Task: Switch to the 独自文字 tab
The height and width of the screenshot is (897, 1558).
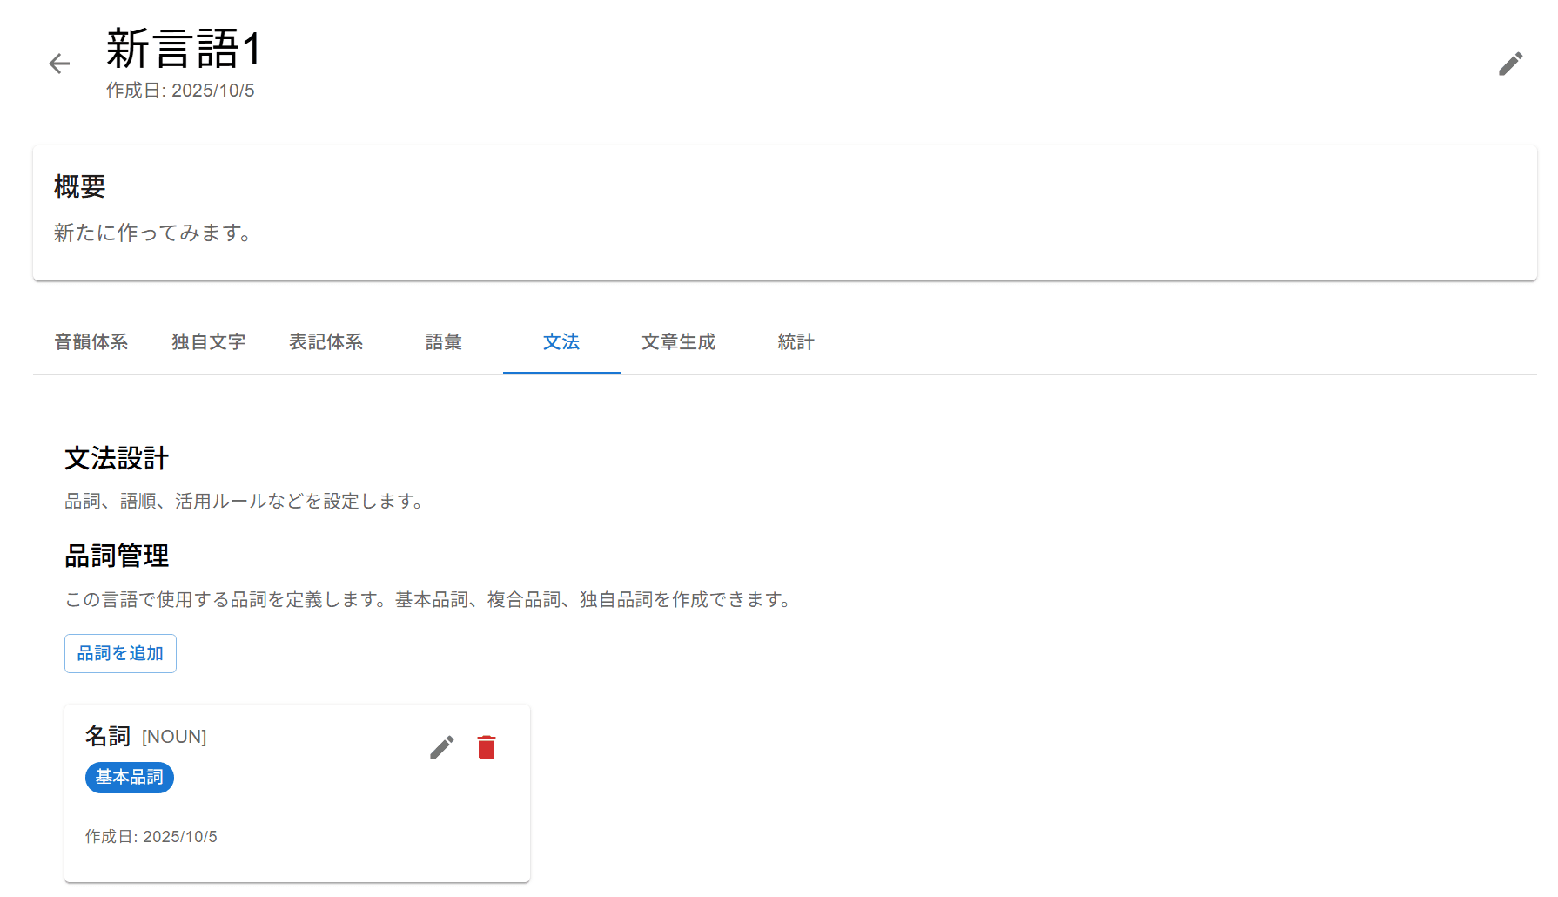Action: (209, 342)
